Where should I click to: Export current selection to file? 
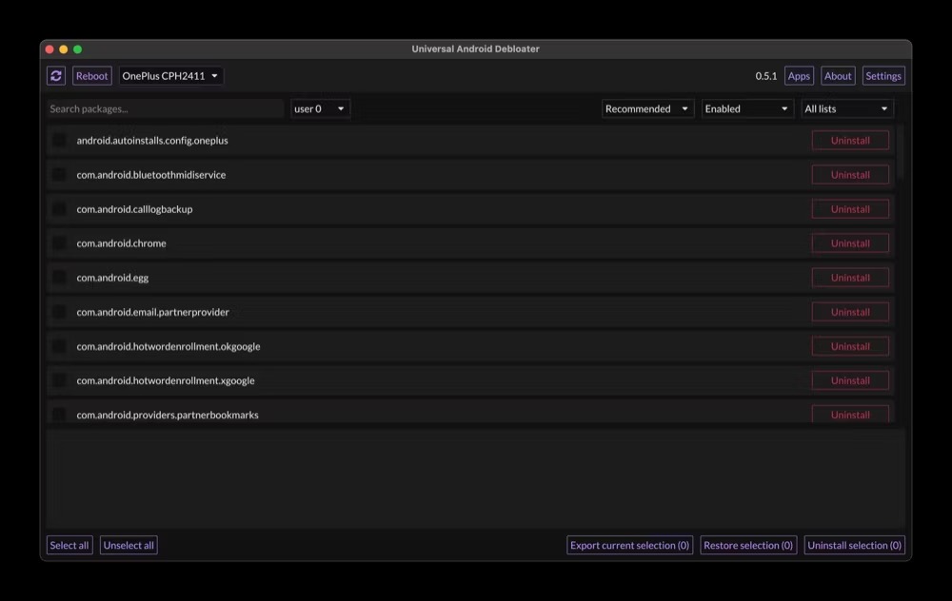pyautogui.click(x=629, y=545)
